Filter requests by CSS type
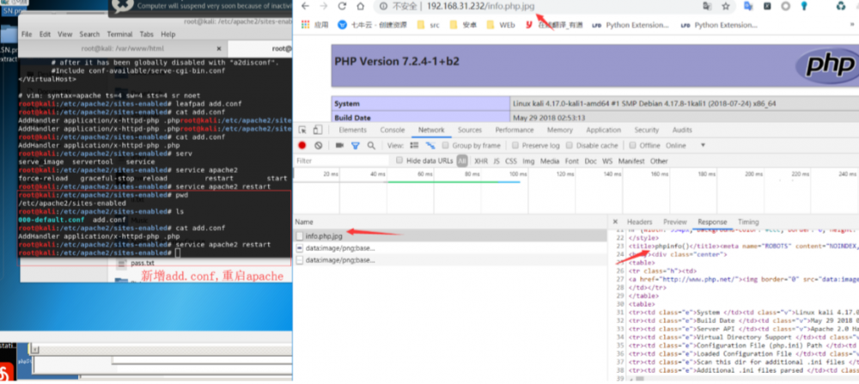The image size is (859, 384). point(510,161)
